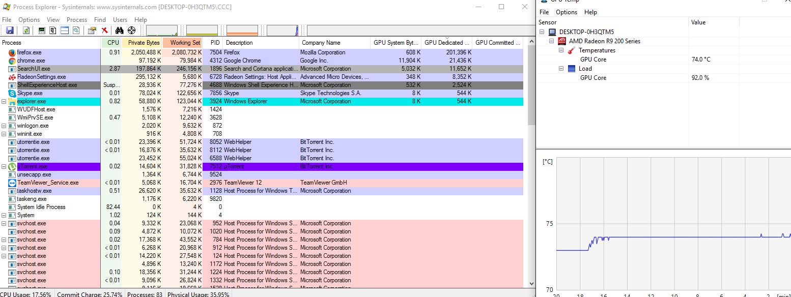
Task: Click the Refresh Now toolbar icon
Action: tap(26, 31)
